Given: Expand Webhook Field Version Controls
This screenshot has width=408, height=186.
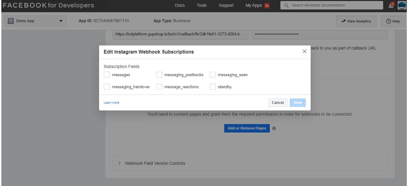Looking at the screenshot, I should [x=250, y=163].
